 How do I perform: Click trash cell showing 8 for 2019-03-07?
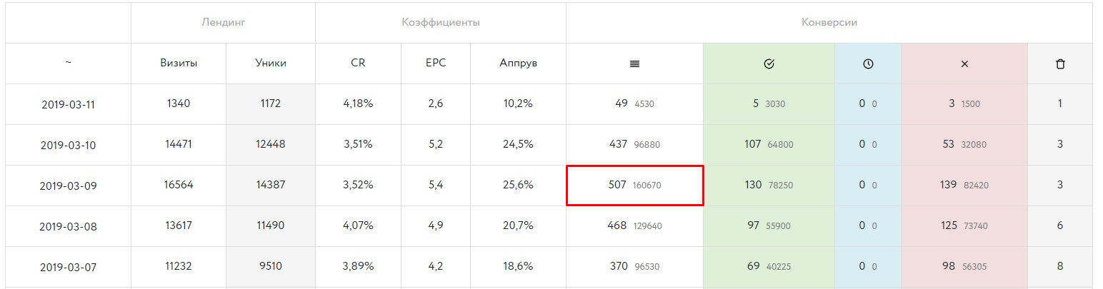pos(1060,267)
